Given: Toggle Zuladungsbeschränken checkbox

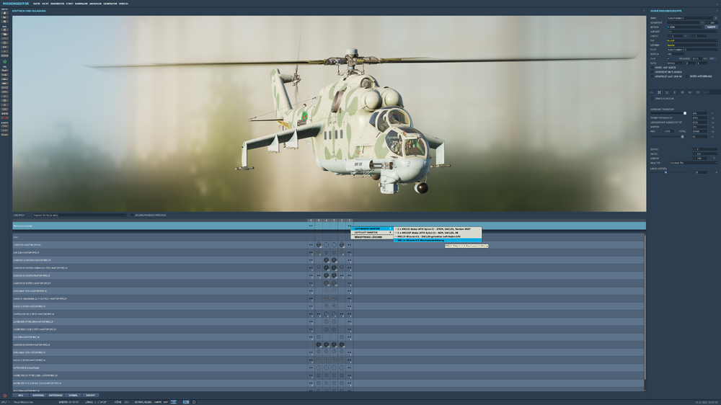Looking at the screenshot, I should click(x=132, y=215).
